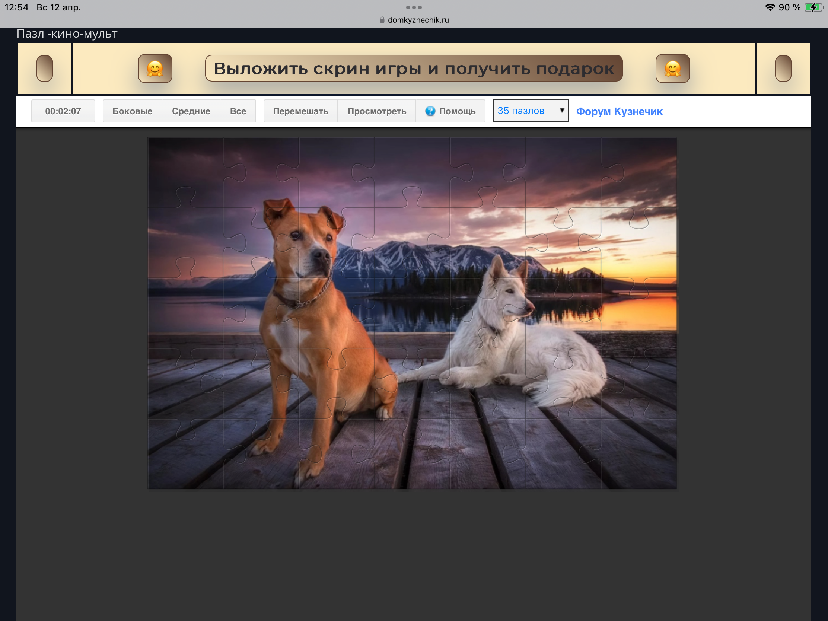
Task: Click the right hugging-face emoji button
Action: pos(672,69)
